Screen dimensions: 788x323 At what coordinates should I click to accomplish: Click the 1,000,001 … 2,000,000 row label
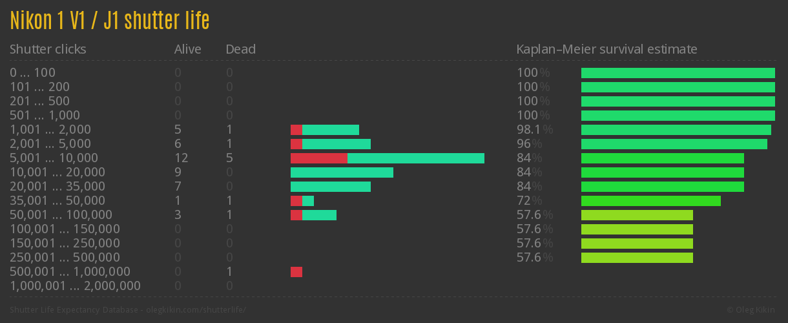[75, 286]
